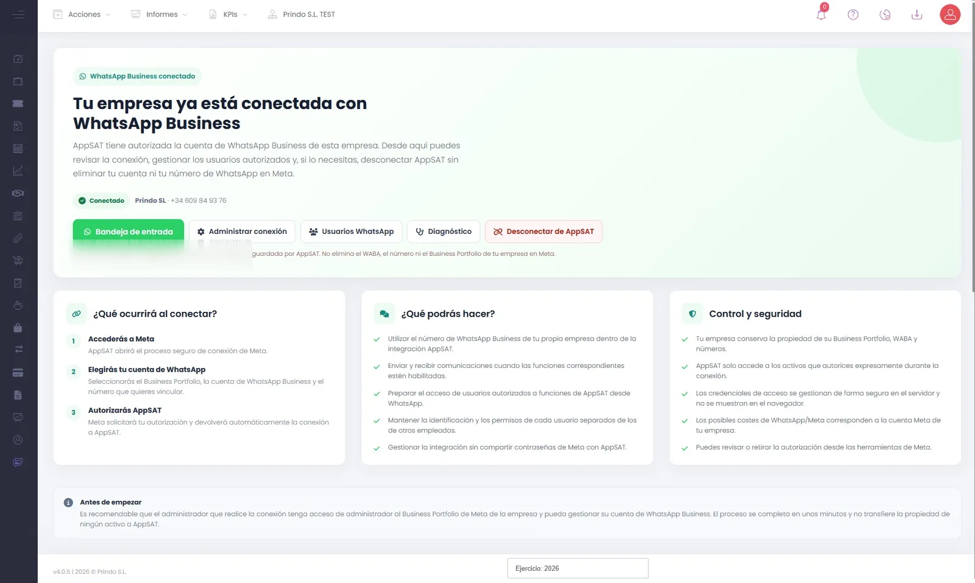975x583 pixels.
Task: Click the page vertical scrollbar
Action: click(x=973, y=146)
